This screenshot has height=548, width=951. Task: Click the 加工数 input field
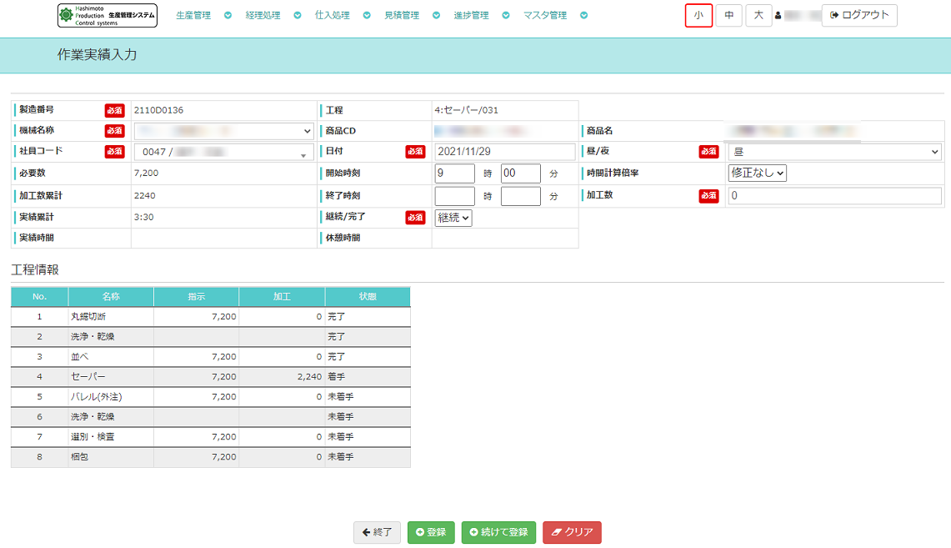point(834,196)
